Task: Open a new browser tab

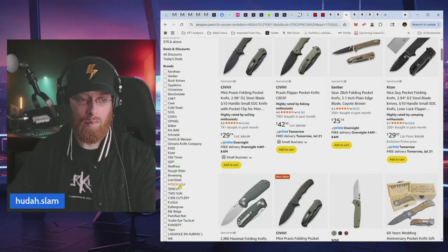Action: [x=385, y=15]
